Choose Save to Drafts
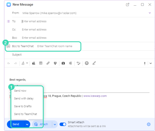 (23, 106)
